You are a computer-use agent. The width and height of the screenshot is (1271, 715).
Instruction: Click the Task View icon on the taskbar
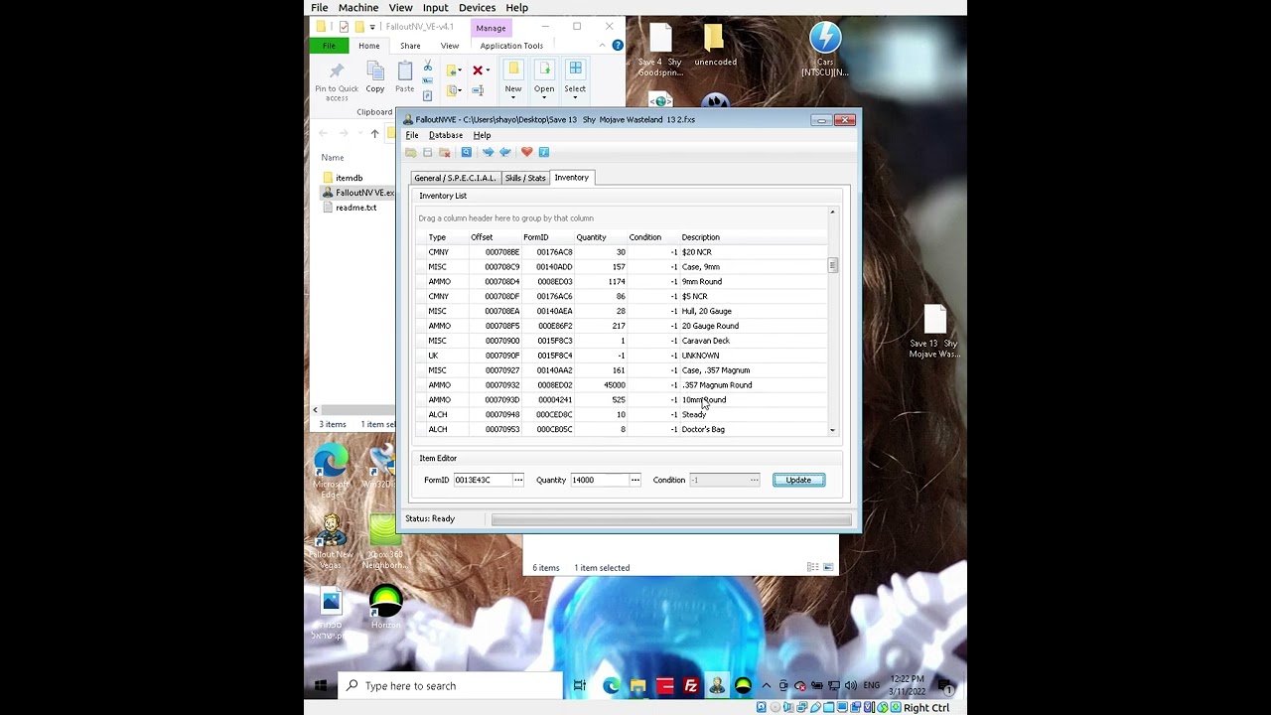[580, 685]
